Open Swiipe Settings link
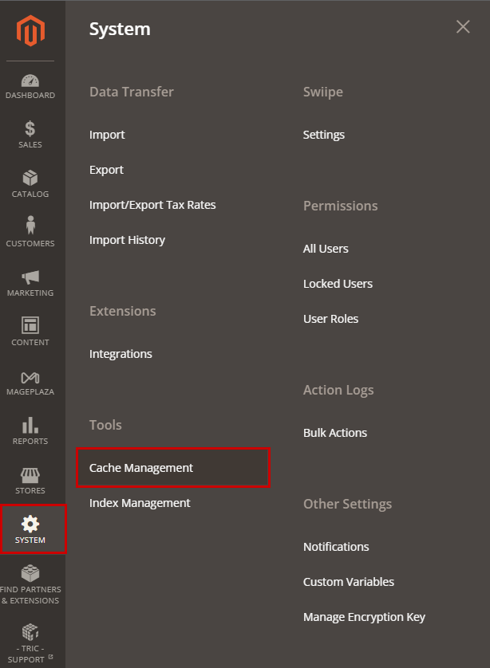This screenshot has width=490, height=668. [323, 135]
